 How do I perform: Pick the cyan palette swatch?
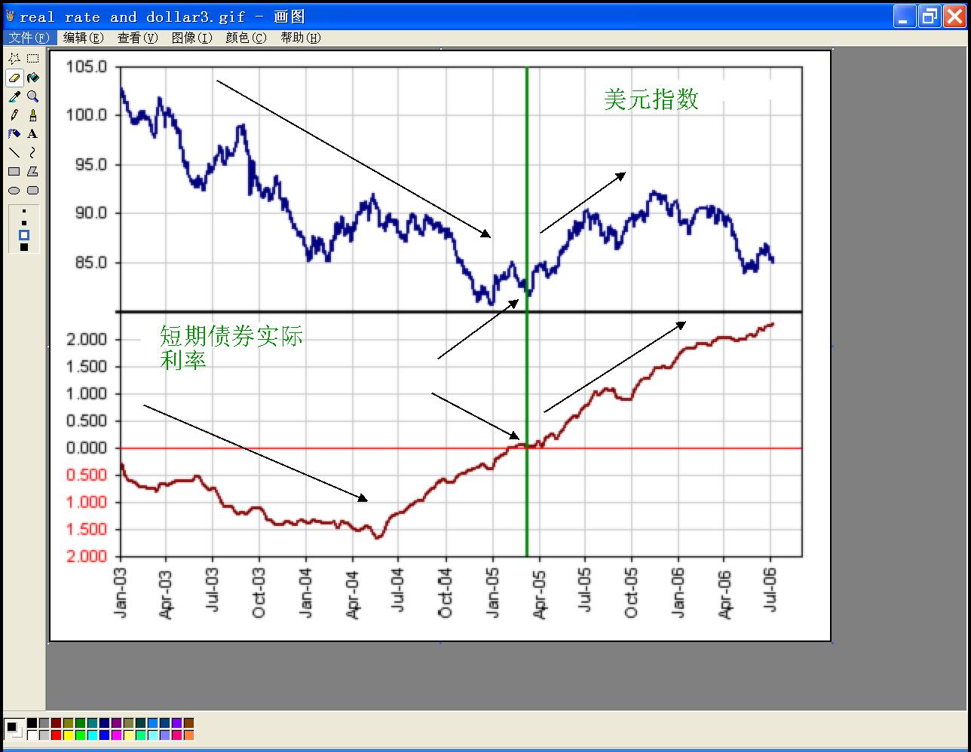click(92, 735)
